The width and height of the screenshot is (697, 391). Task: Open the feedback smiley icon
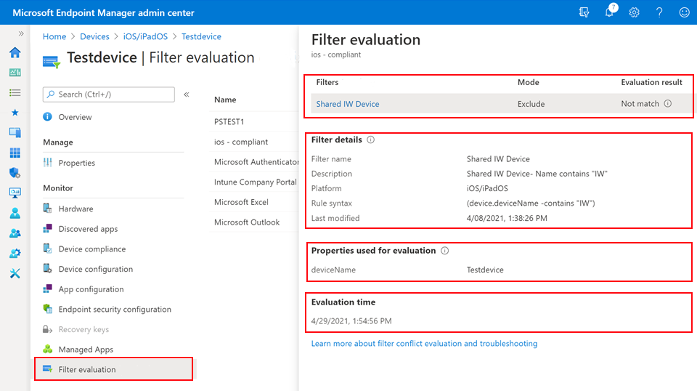683,12
